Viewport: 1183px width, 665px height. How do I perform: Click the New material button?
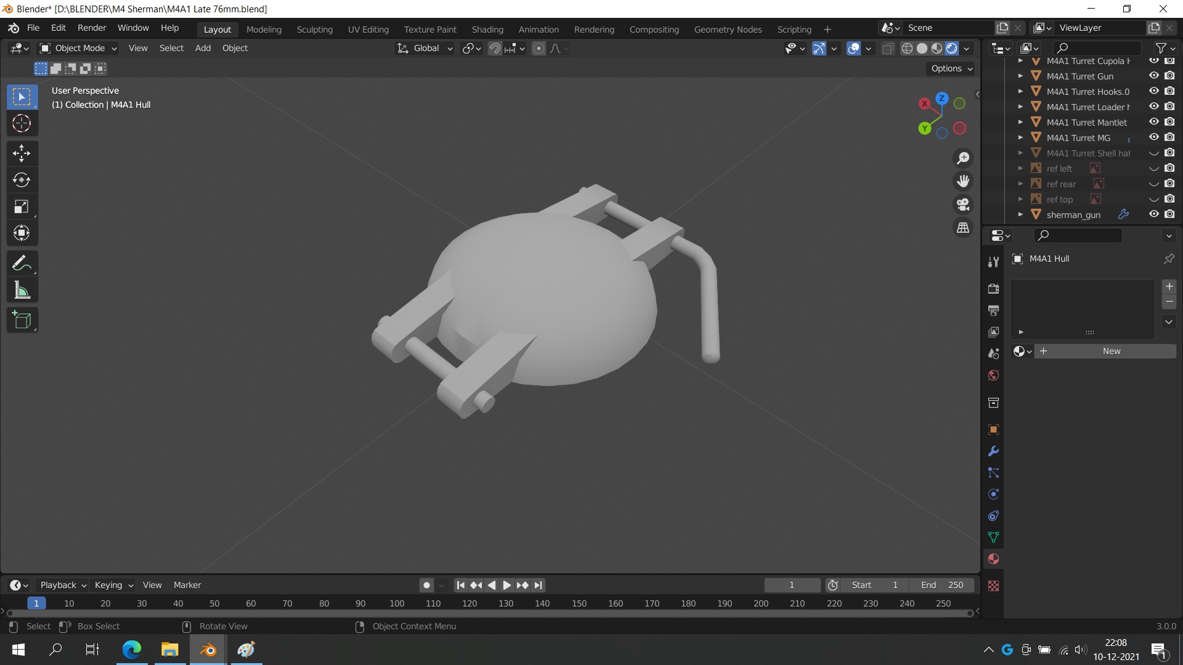coord(1111,351)
